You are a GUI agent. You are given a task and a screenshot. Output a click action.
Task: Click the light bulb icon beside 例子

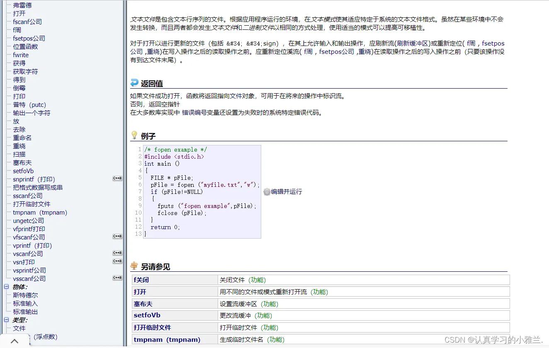click(134, 135)
